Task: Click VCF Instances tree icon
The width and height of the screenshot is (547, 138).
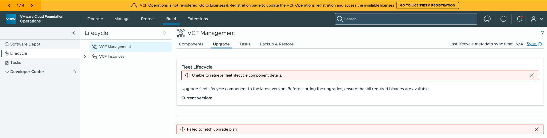Action: click(x=94, y=57)
